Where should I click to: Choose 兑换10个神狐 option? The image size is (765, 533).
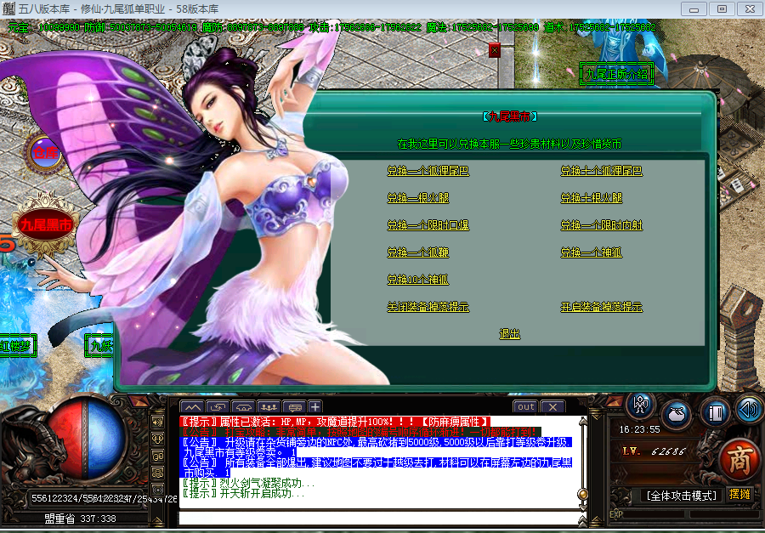(x=417, y=280)
